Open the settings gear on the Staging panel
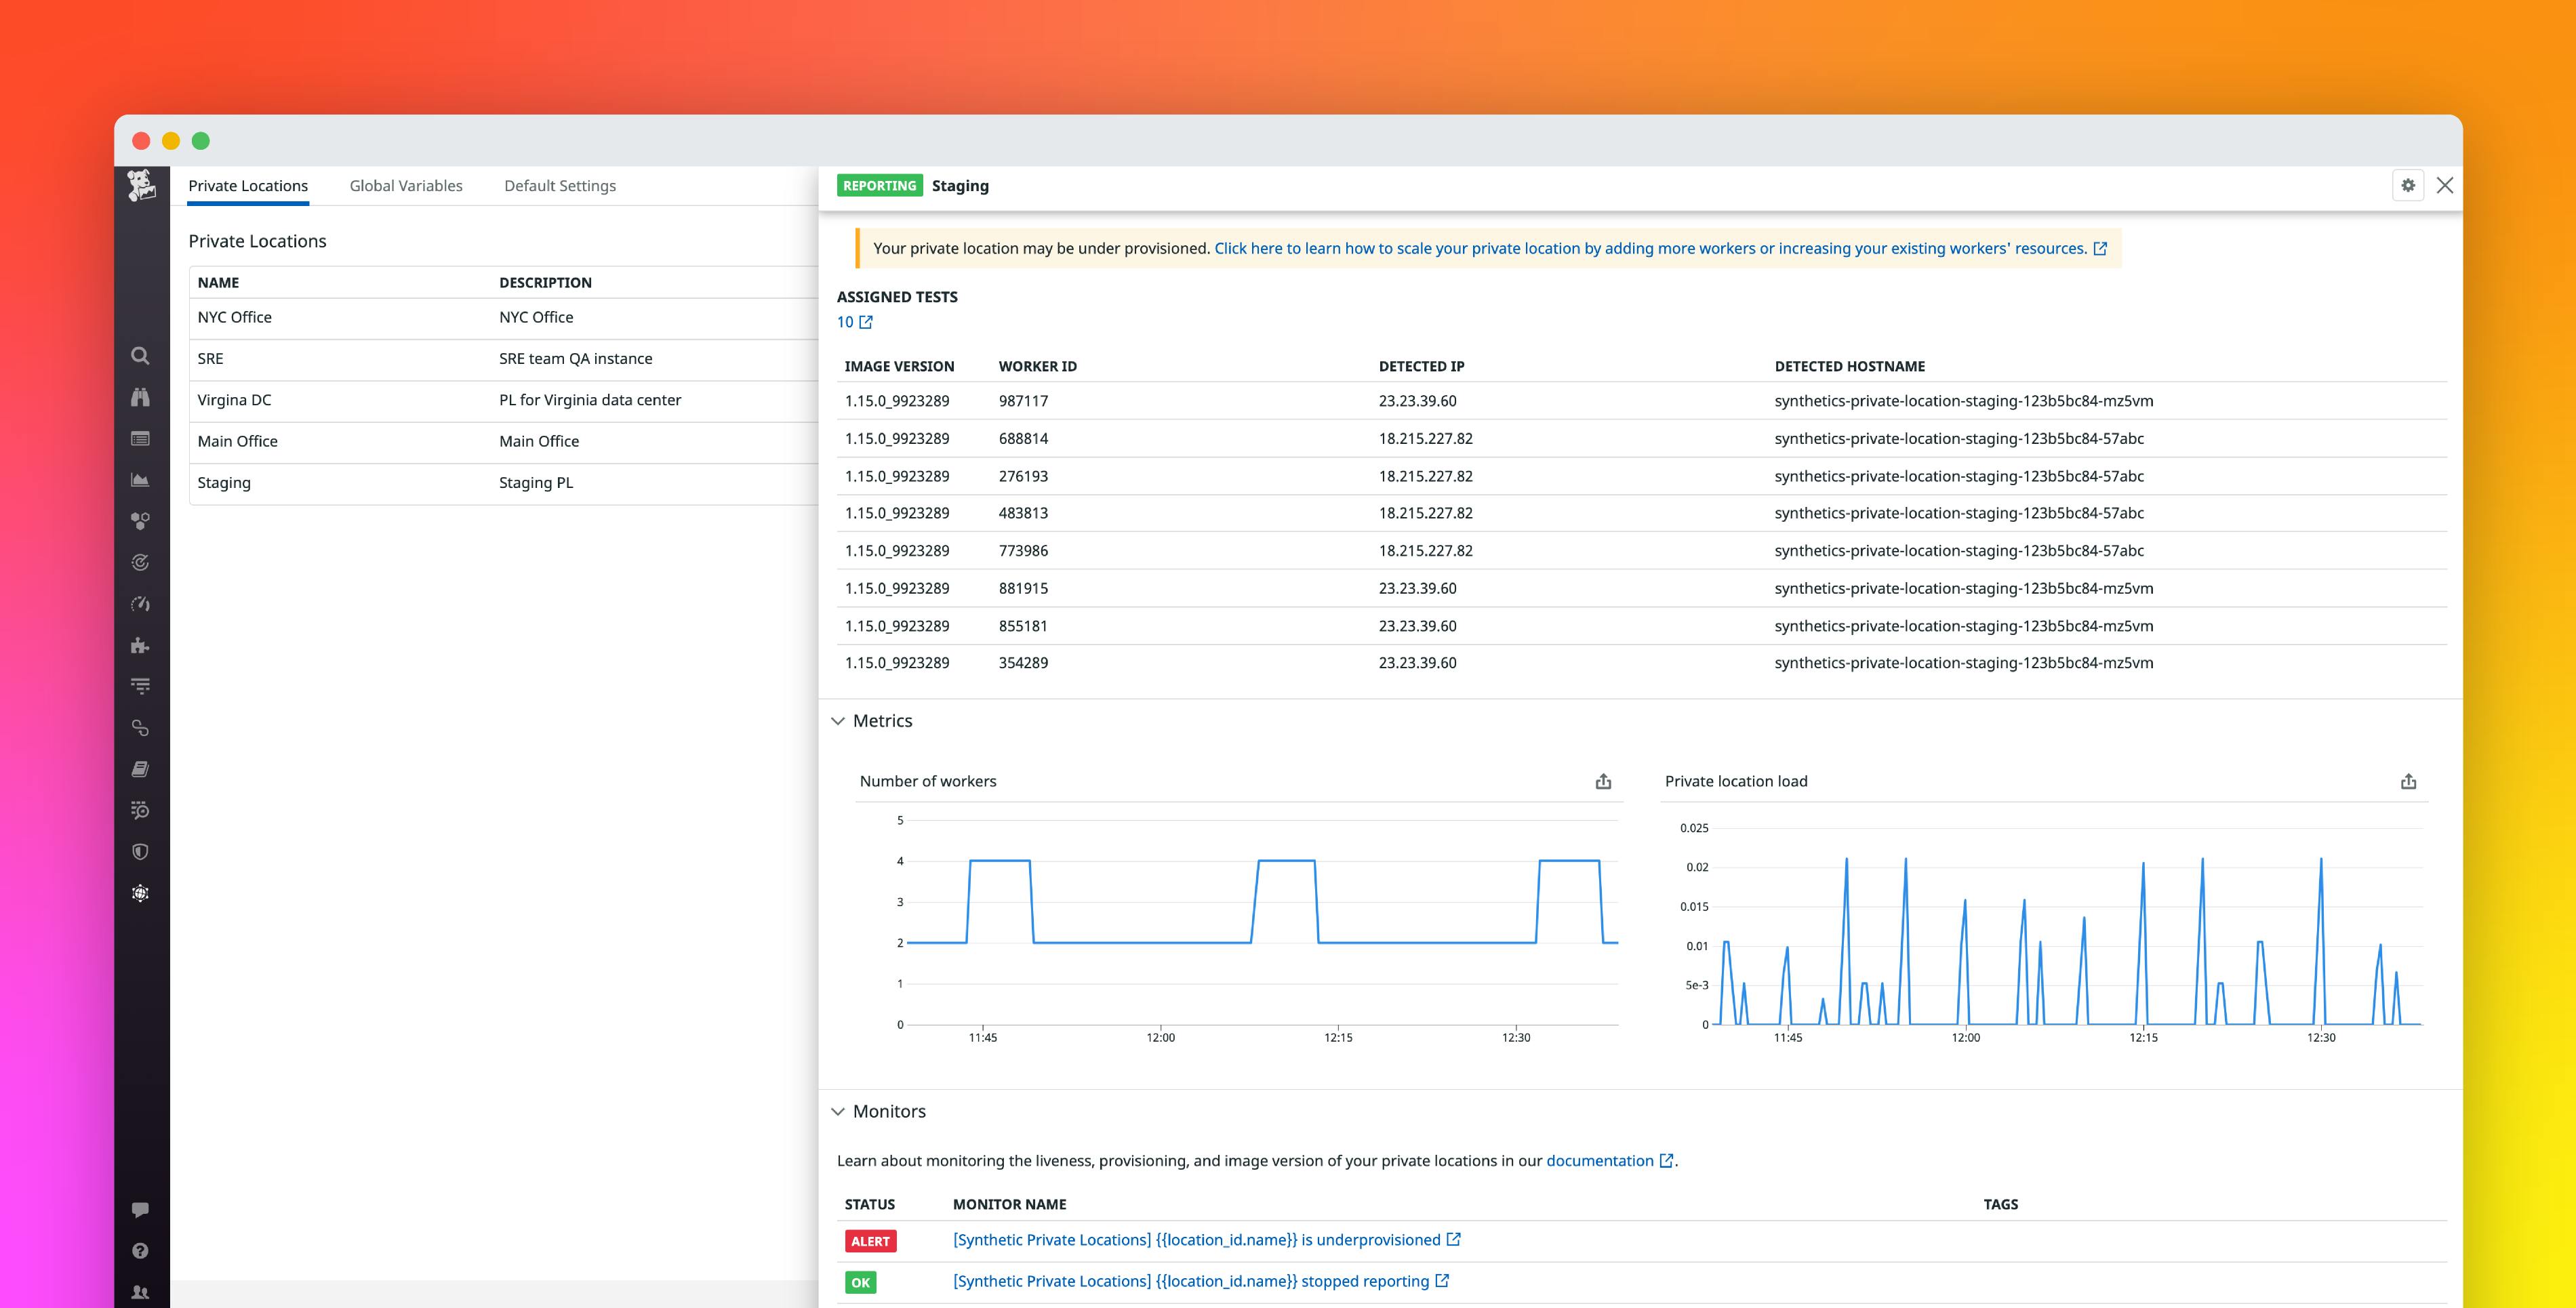2576x1308 pixels. point(2409,185)
